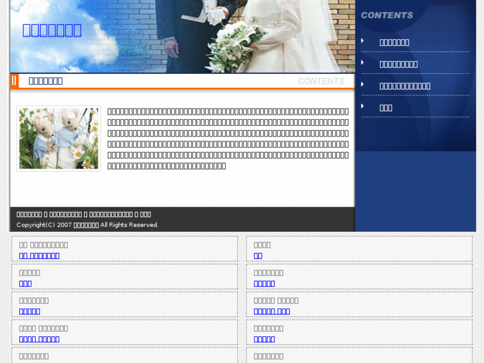Click the arrow icon beside the first sidebar menu entry
Image resolution: width=484 pixels, height=363 pixels.
pyautogui.click(x=362, y=41)
